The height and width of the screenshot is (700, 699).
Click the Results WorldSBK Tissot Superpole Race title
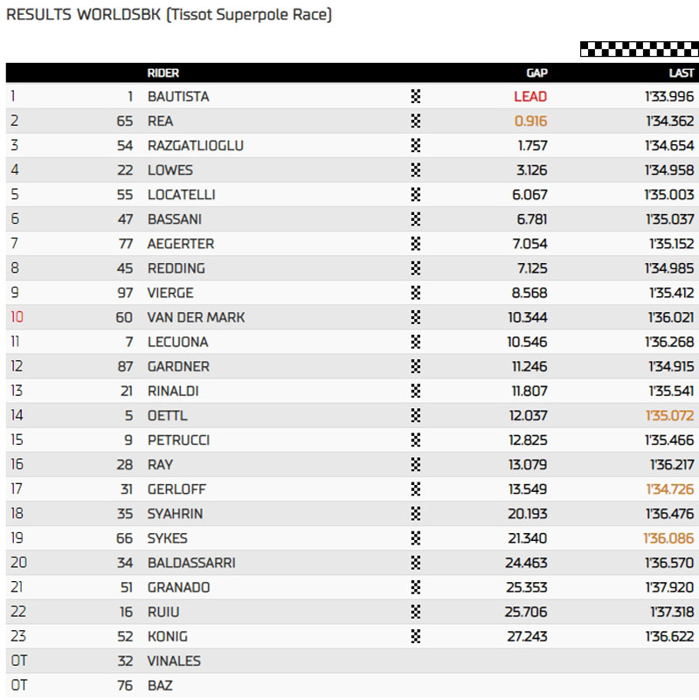point(169,15)
